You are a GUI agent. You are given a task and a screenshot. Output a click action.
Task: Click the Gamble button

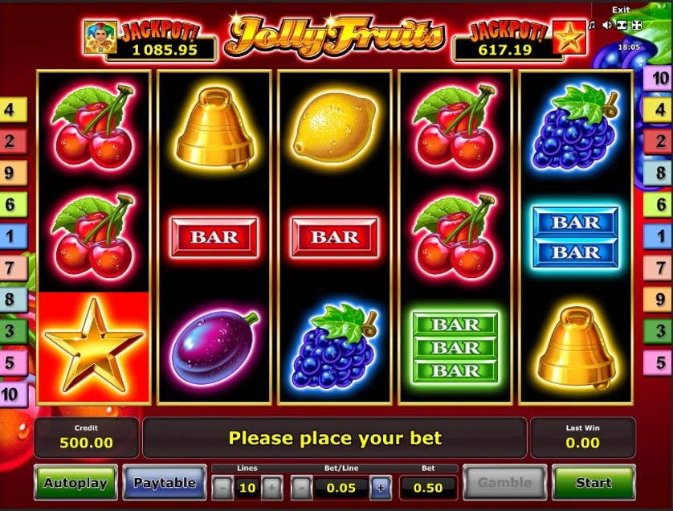[504, 482]
